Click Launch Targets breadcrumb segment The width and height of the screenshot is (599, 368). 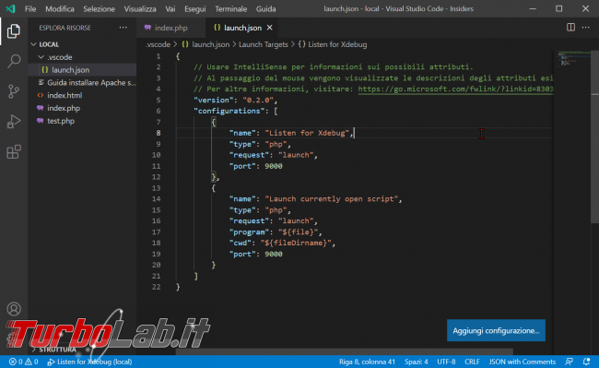point(264,44)
